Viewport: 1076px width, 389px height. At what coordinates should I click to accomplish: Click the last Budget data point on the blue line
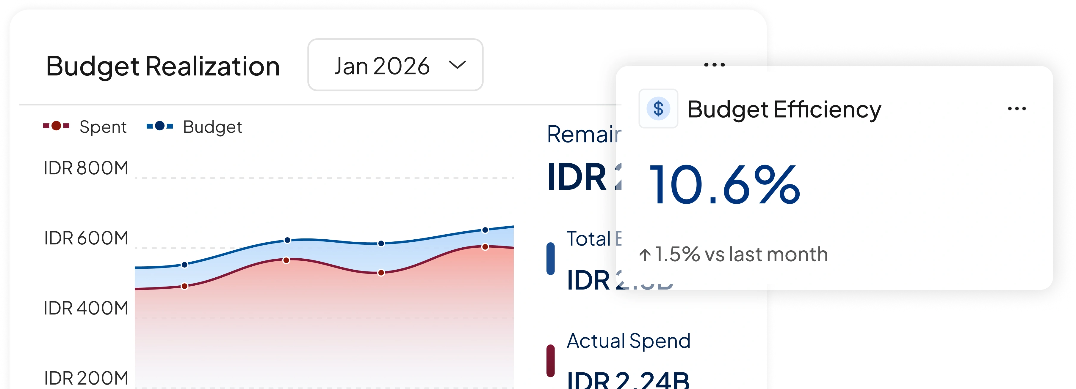[485, 230]
